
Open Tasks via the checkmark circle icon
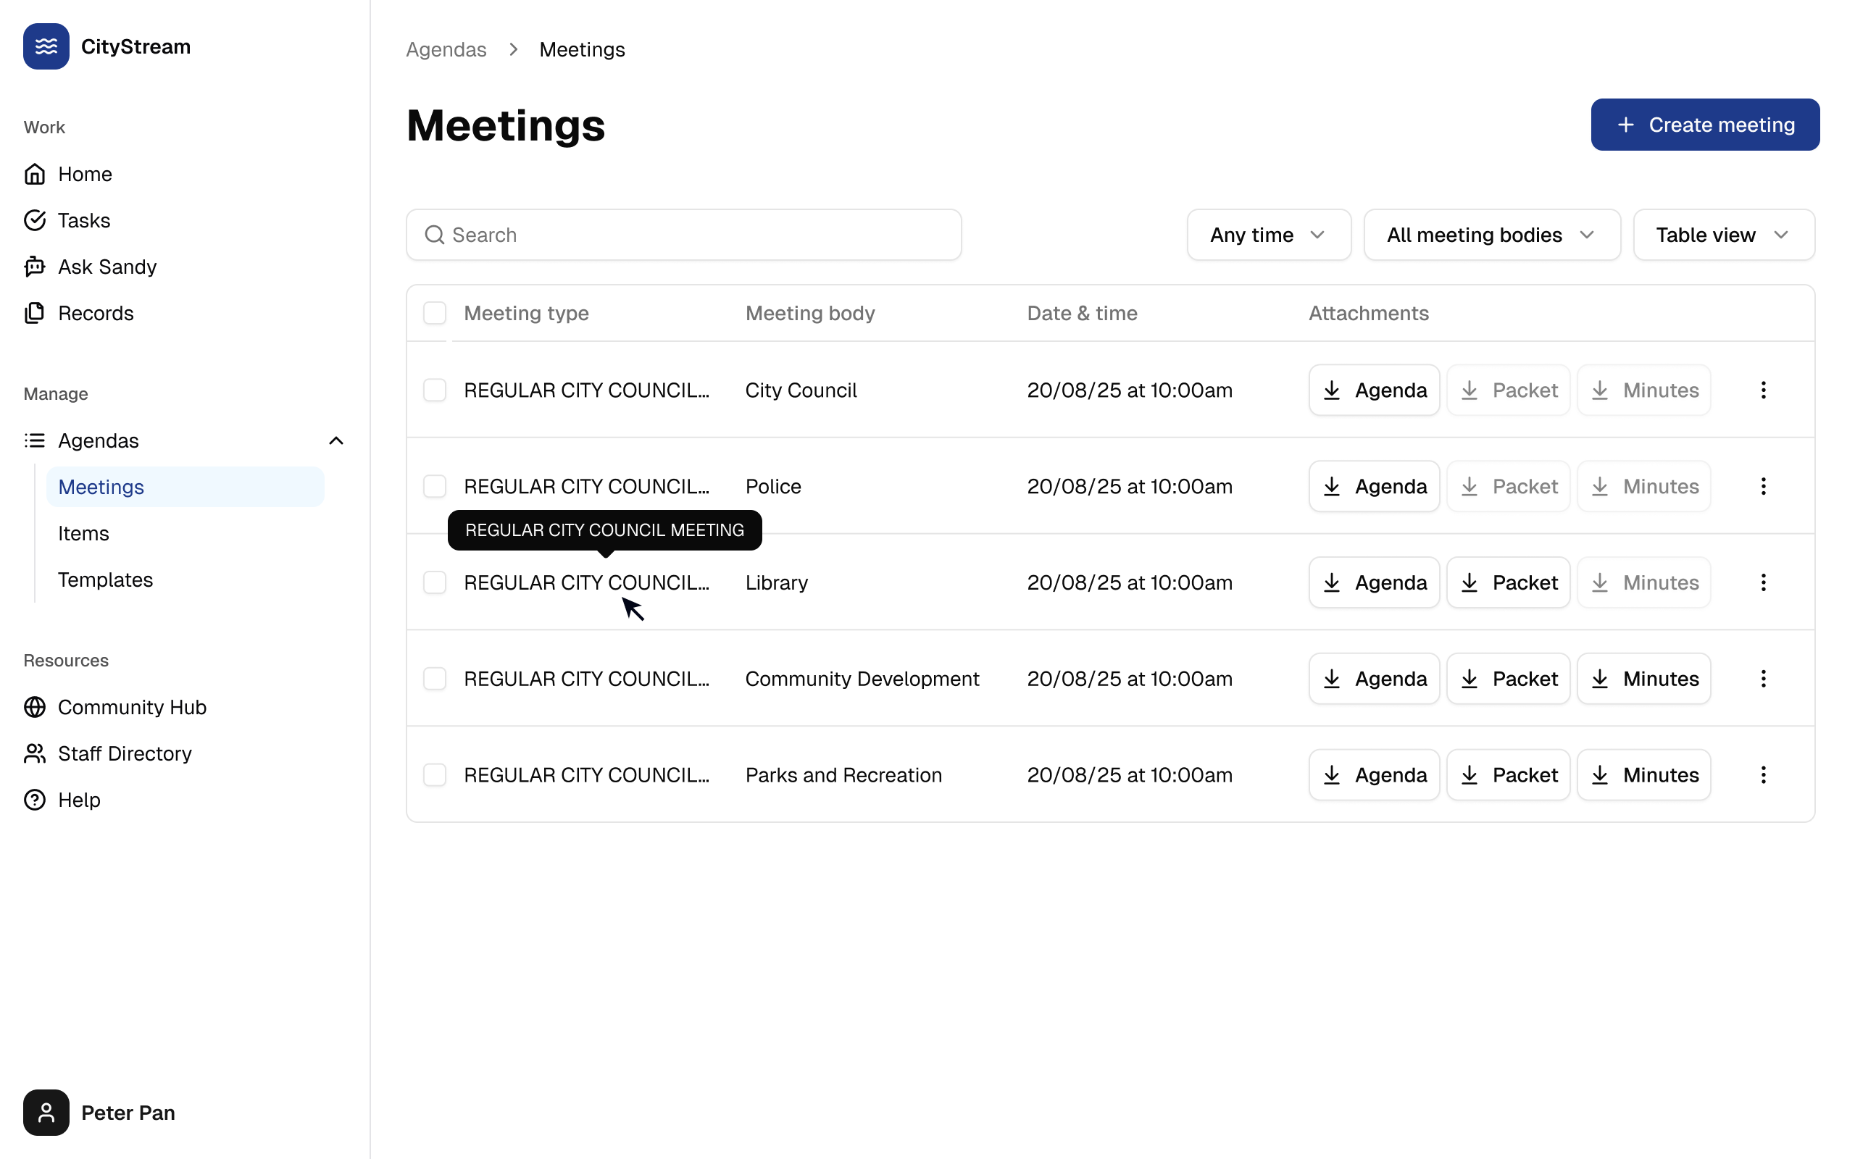35,221
